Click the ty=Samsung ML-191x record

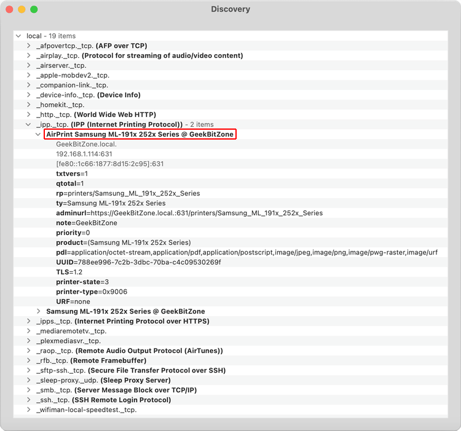[111, 203]
